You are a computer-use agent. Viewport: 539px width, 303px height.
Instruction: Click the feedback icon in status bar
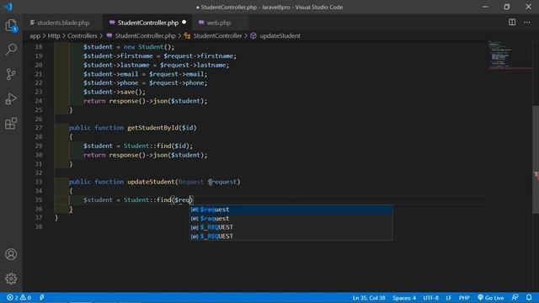coord(515,297)
